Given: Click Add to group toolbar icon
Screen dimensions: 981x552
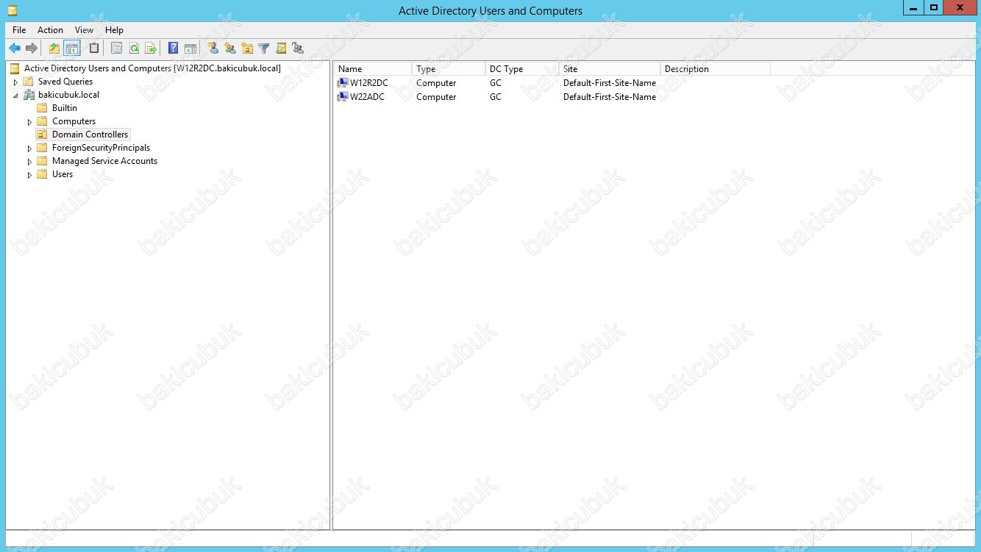Looking at the screenshot, I should [x=298, y=49].
